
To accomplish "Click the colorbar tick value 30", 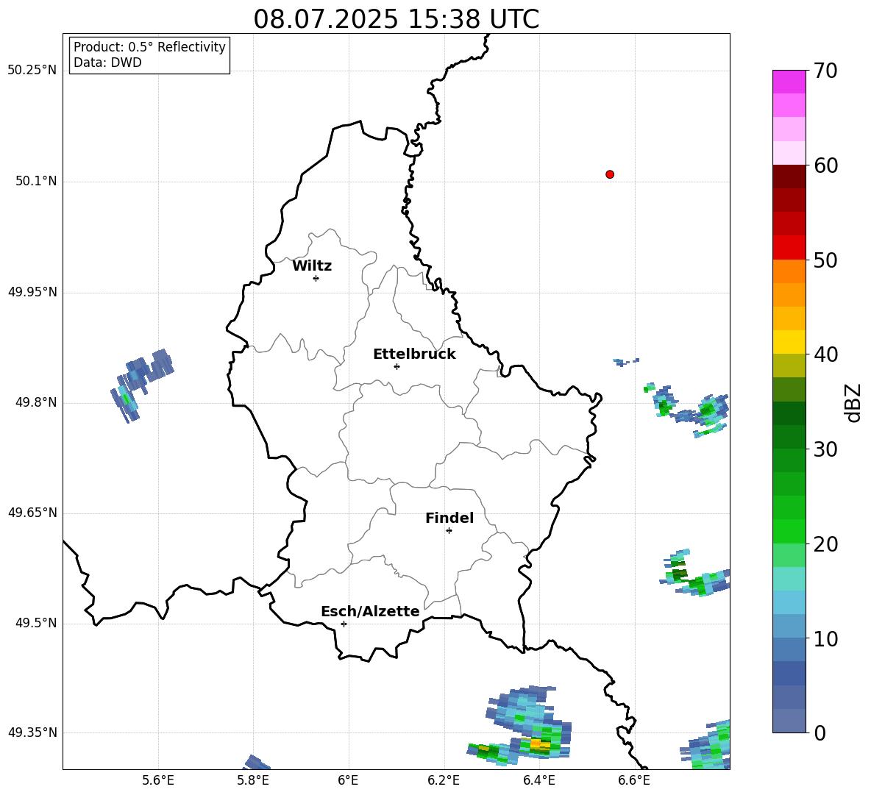I will point(825,449).
